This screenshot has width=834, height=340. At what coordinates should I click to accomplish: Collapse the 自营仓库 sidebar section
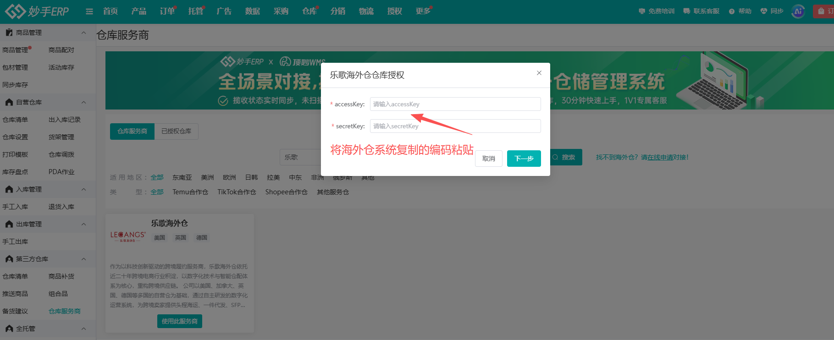pos(83,102)
